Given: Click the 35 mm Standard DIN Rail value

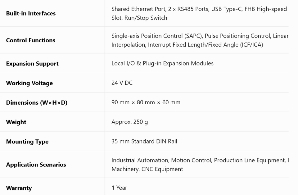Looking at the screenshot, I should tap(144, 141).
